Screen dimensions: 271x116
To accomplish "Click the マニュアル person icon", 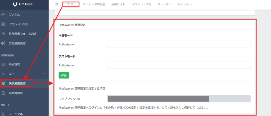I will tap(3, 114).
